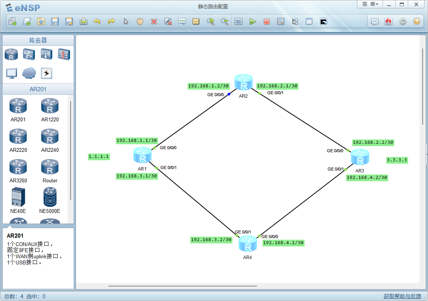428x301 pixels.
Task: Select the firewall category icon
Action: point(64,54)
